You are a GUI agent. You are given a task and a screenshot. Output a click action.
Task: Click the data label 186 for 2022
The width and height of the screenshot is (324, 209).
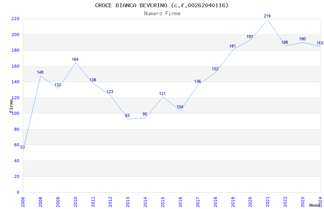click(x=285, y=42)
